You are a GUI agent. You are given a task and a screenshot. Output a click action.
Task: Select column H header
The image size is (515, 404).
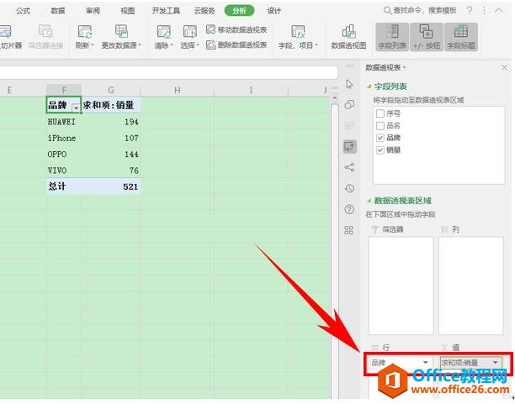coord(178,90)
